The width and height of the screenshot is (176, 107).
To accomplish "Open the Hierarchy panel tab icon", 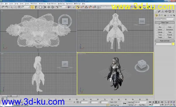I will click(163, 11).
